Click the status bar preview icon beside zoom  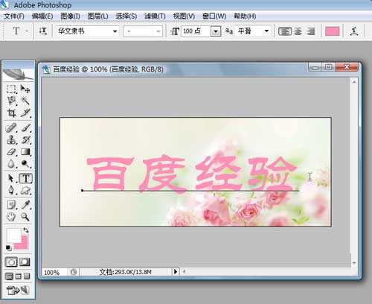pyautogui.click(x=74, y=272)
